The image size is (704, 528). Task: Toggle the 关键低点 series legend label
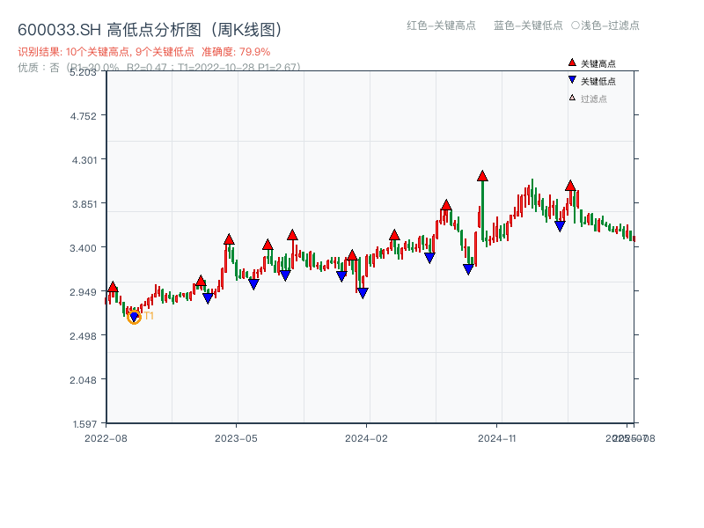(598, 81)
